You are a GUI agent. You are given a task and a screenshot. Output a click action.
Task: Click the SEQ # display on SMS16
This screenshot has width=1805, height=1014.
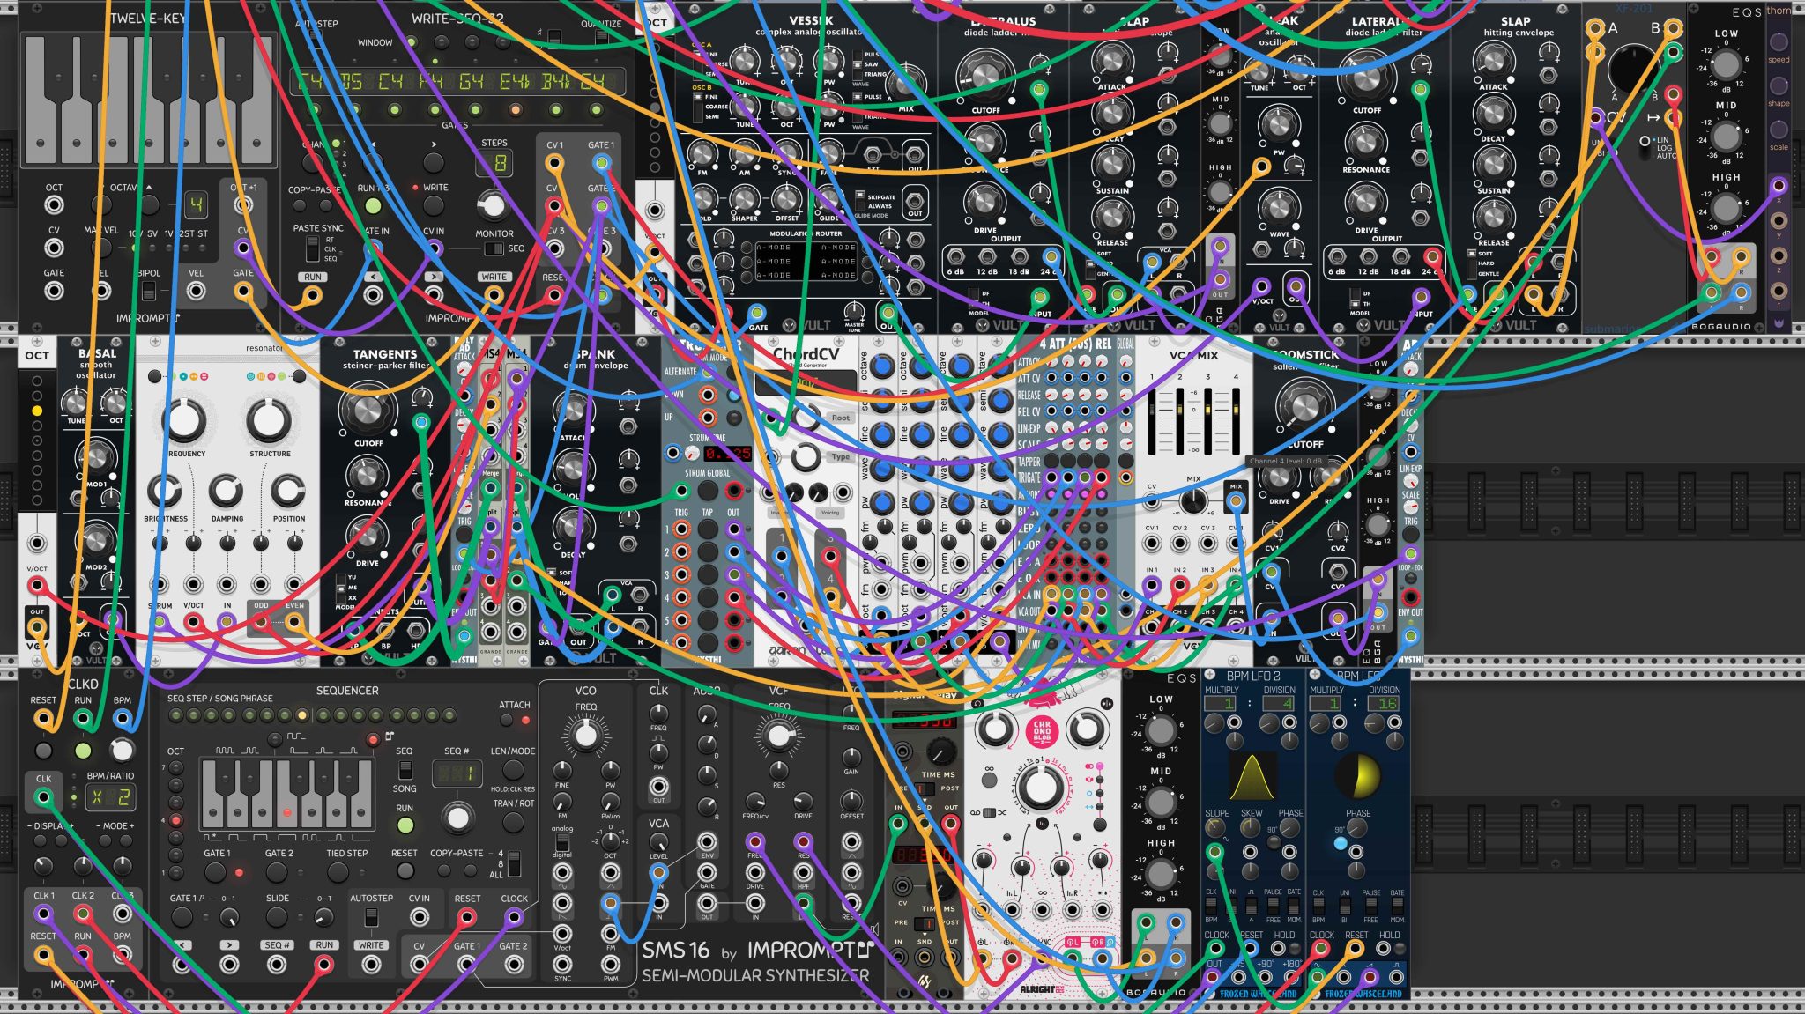pos(457,774)
